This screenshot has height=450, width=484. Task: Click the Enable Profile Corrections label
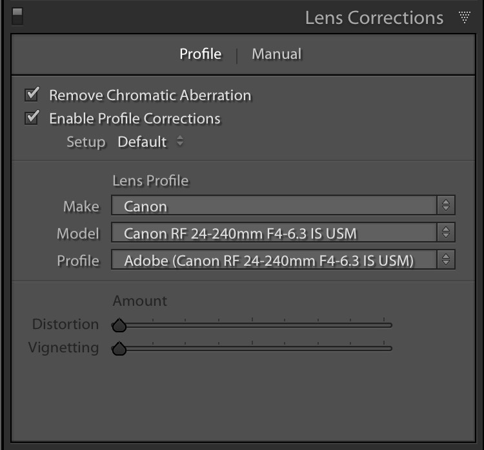click(135, 119)
